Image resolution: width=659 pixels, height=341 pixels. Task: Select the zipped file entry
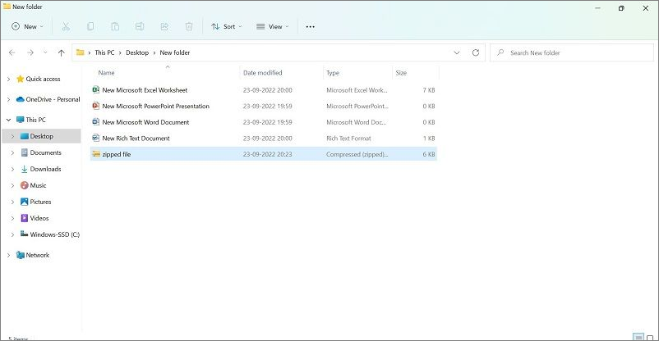[x=116, y=154]
